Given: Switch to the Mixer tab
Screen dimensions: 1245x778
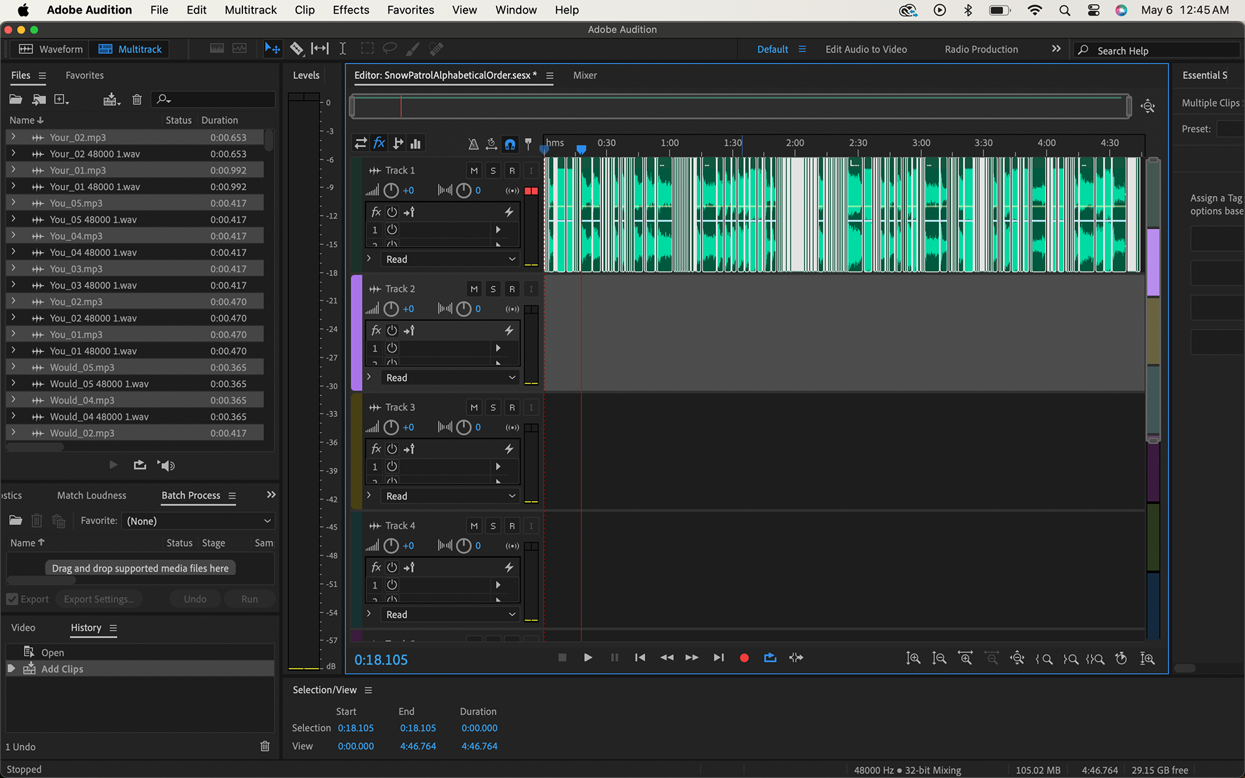Looking at the screenshot, I should click(x=584, y=75).
